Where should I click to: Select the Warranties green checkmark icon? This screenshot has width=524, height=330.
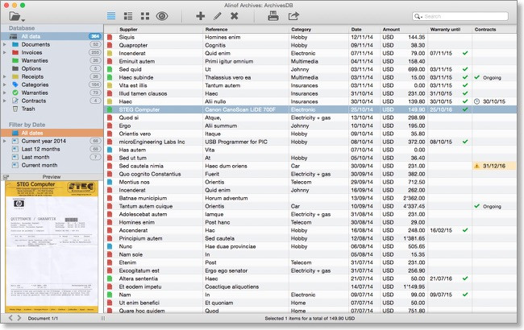click(x=15, y=93)
